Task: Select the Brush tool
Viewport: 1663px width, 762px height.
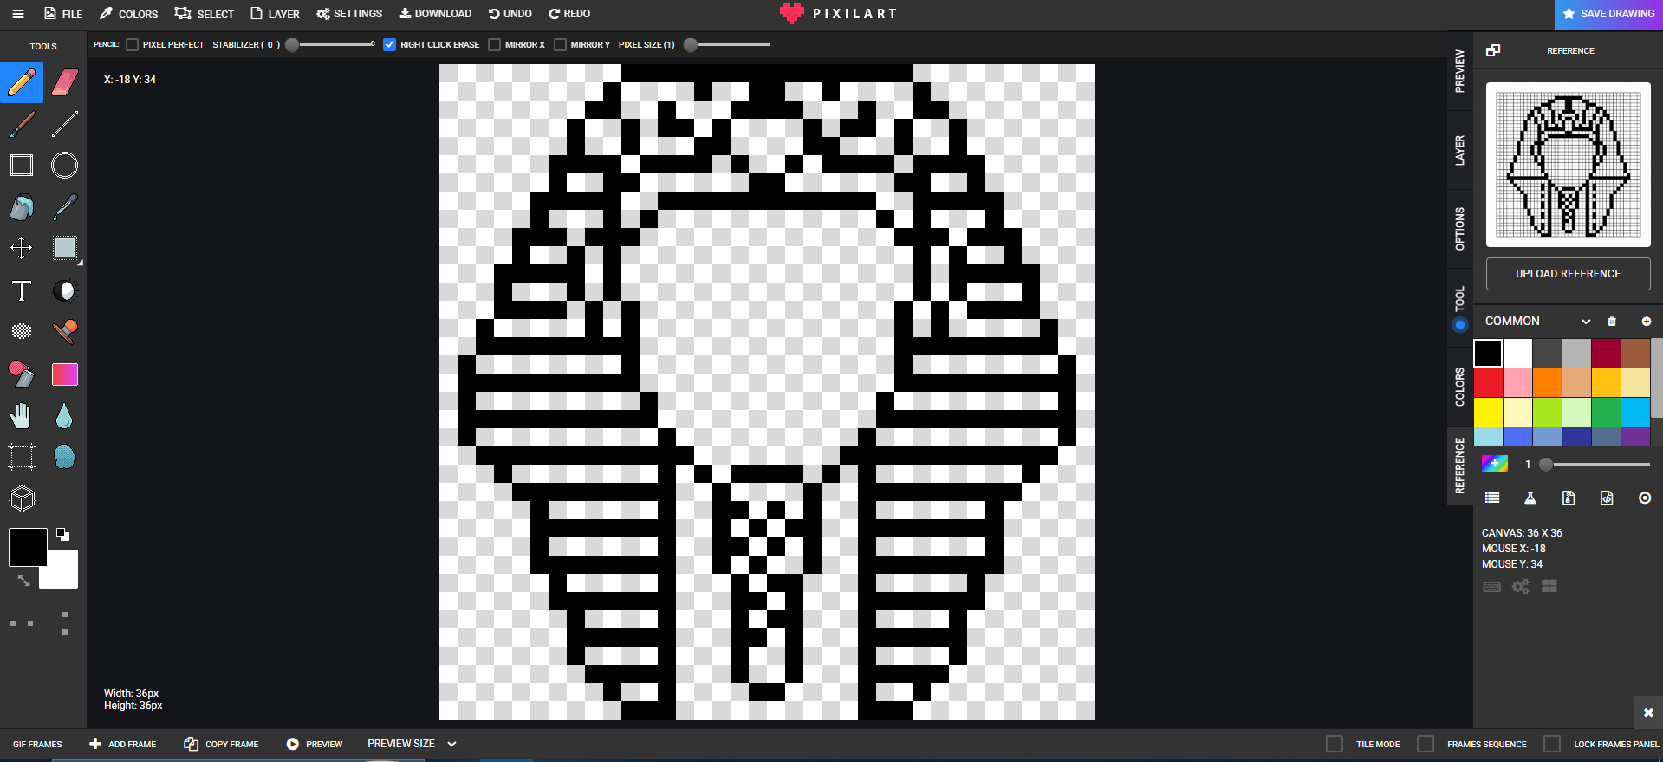Action: pyautogui.click(x=22, y=124)
